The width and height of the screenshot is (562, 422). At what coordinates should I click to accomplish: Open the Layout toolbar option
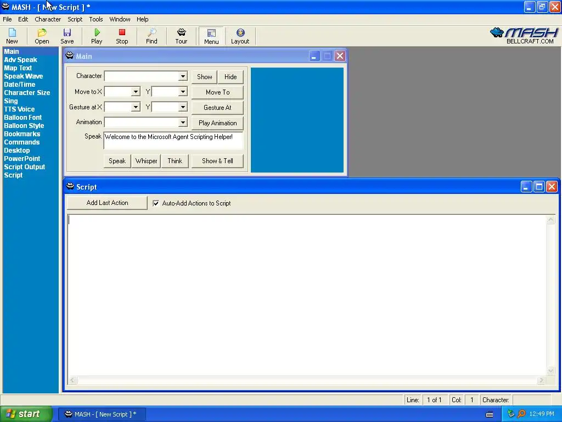(240, 36)
